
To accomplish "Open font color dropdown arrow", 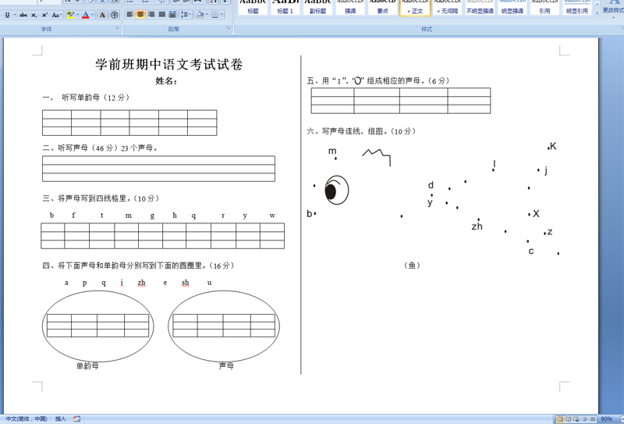I will 93,15.
